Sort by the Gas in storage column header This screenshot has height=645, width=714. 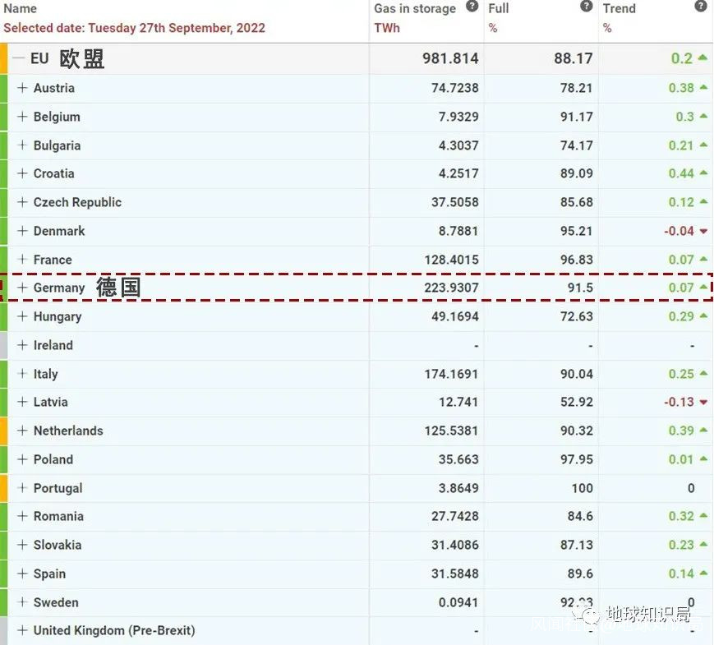point(415,8)
